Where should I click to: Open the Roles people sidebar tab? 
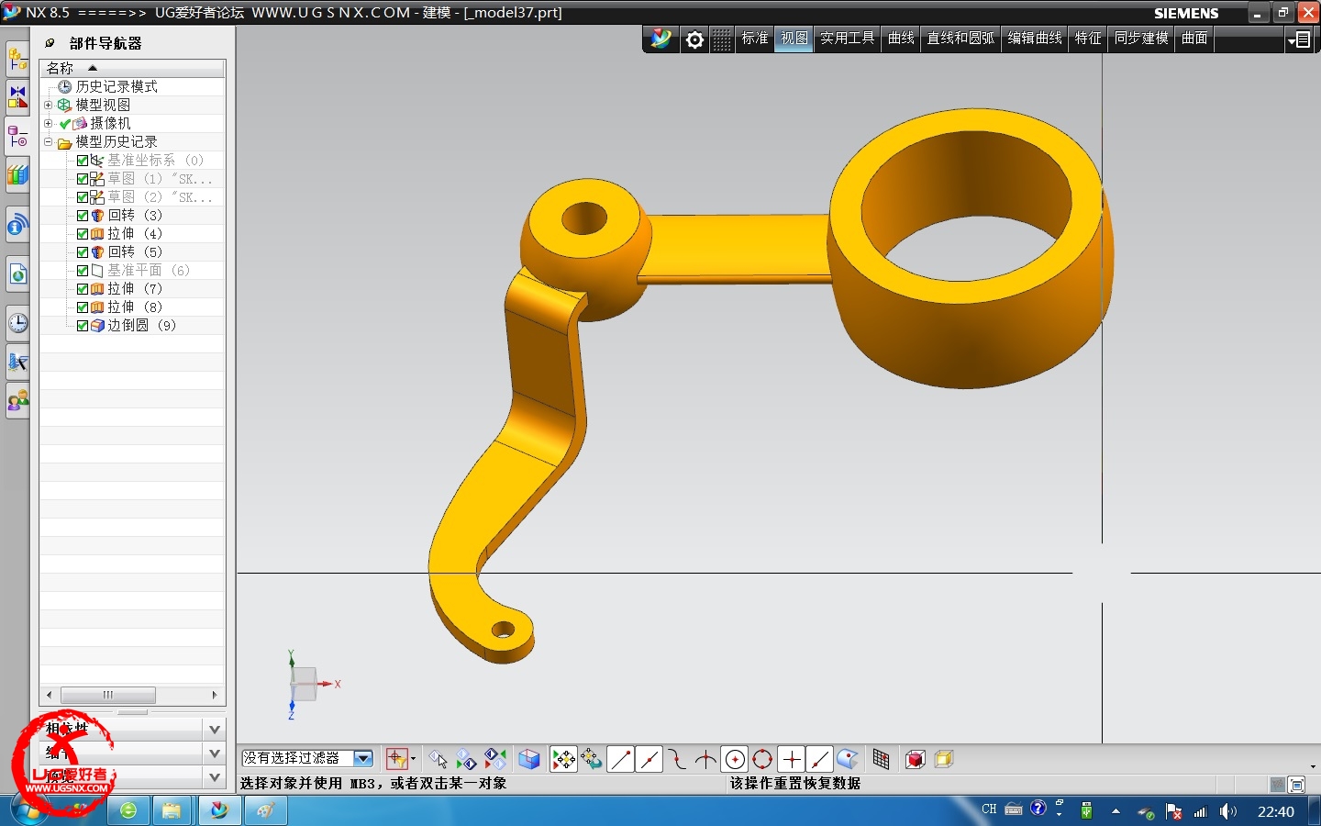coord(17,401)
